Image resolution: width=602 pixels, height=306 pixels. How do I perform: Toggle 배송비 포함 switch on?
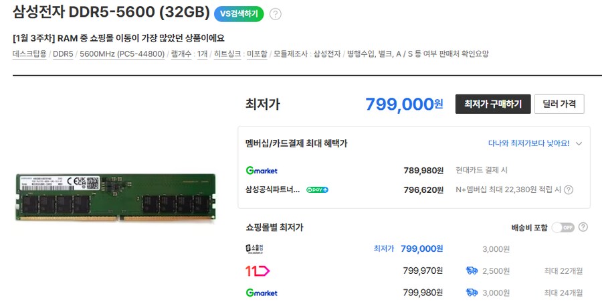tap(563, 228)
